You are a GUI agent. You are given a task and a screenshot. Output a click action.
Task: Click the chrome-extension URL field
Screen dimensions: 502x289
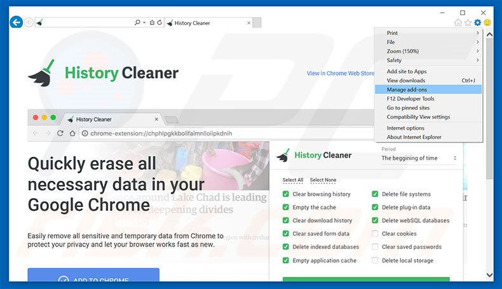(226, 133)
